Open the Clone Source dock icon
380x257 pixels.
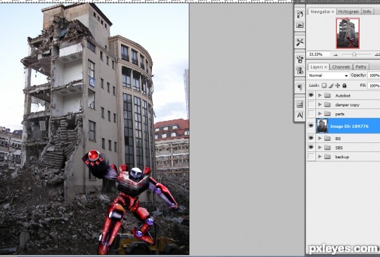(x=300, y=70)
